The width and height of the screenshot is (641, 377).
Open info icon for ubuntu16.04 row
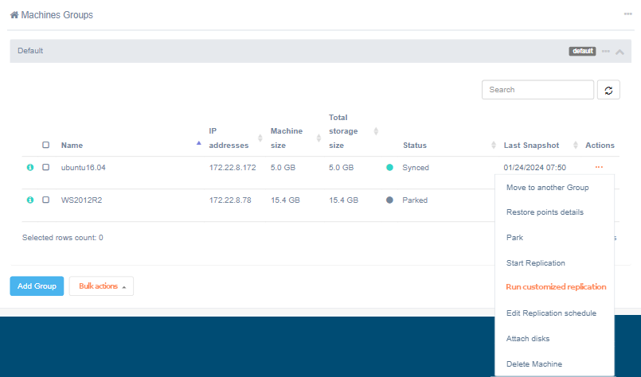[30, 168]
